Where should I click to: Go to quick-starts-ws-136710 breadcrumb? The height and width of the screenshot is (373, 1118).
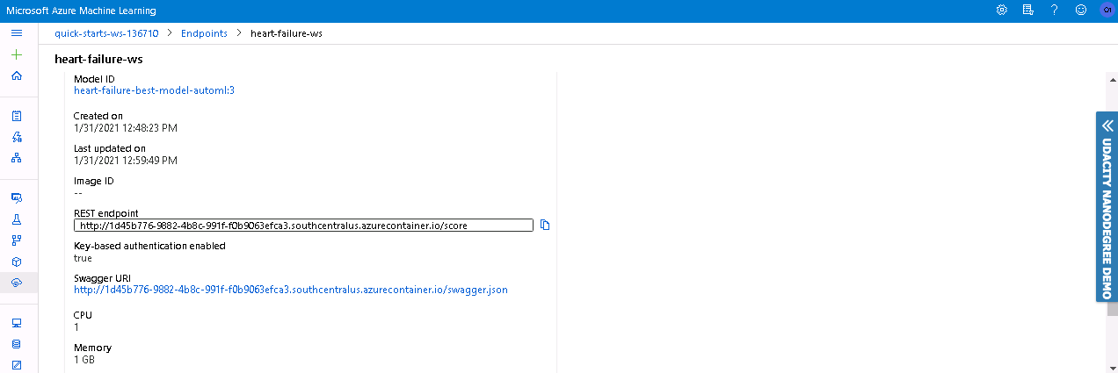click(106, 33)
